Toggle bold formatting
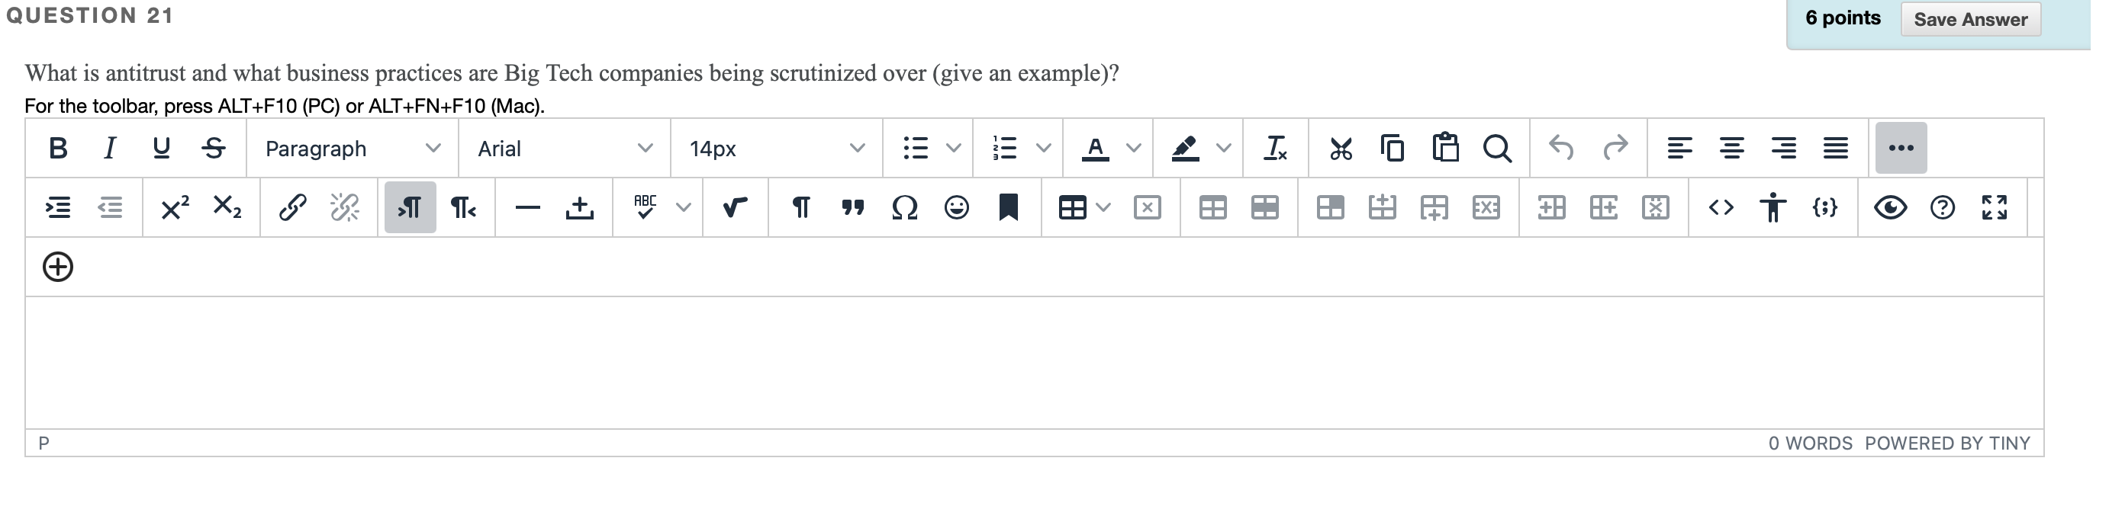 point(57,148)
